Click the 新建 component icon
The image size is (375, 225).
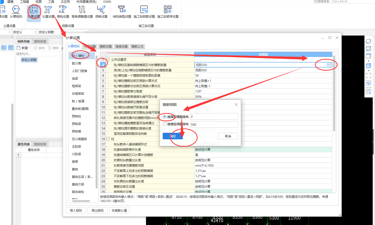(x=18, y=48)
